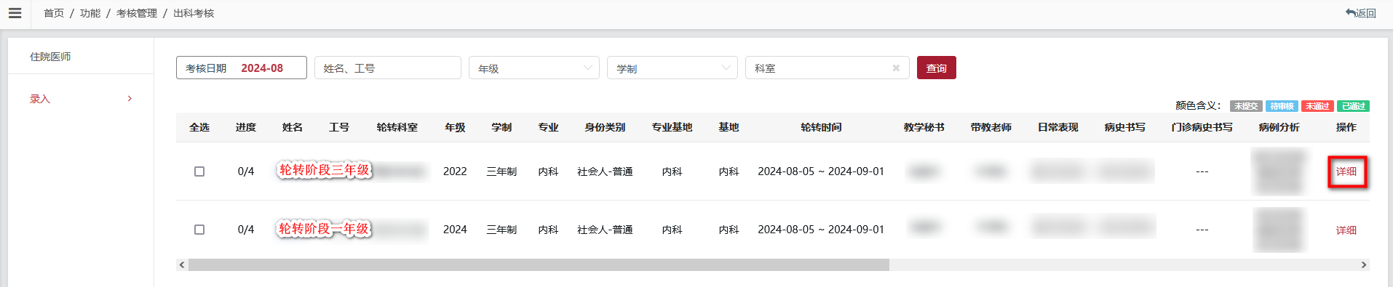Go to 首页 in the breadcrumb
Image resolution: width=1393 pixels, height=287 pixels.
(x=54, y=13)
